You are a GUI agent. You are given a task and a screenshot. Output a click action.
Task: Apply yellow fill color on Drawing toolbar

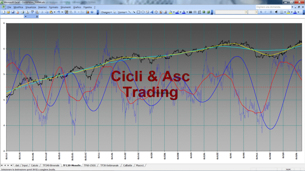[170, 12]
